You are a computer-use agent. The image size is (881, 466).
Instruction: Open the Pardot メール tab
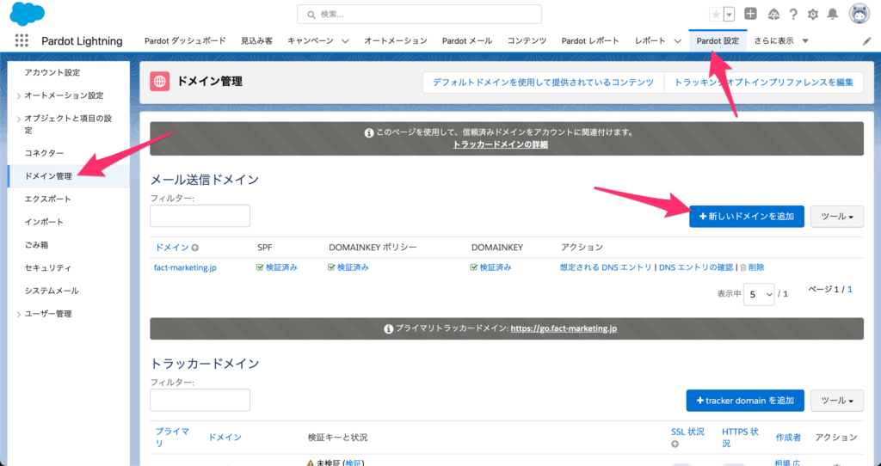467,40
